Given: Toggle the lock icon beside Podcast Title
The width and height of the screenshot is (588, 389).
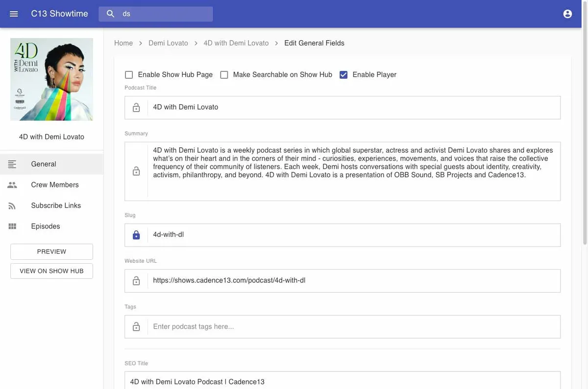Looking at the screenshot, I should (x=136, y=108).
